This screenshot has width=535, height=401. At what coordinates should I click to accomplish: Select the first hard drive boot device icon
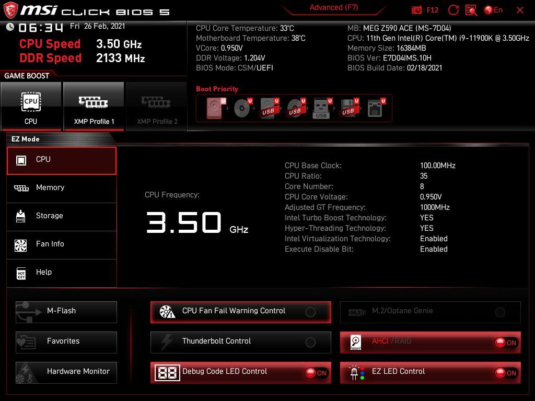[x=216, y=108]
